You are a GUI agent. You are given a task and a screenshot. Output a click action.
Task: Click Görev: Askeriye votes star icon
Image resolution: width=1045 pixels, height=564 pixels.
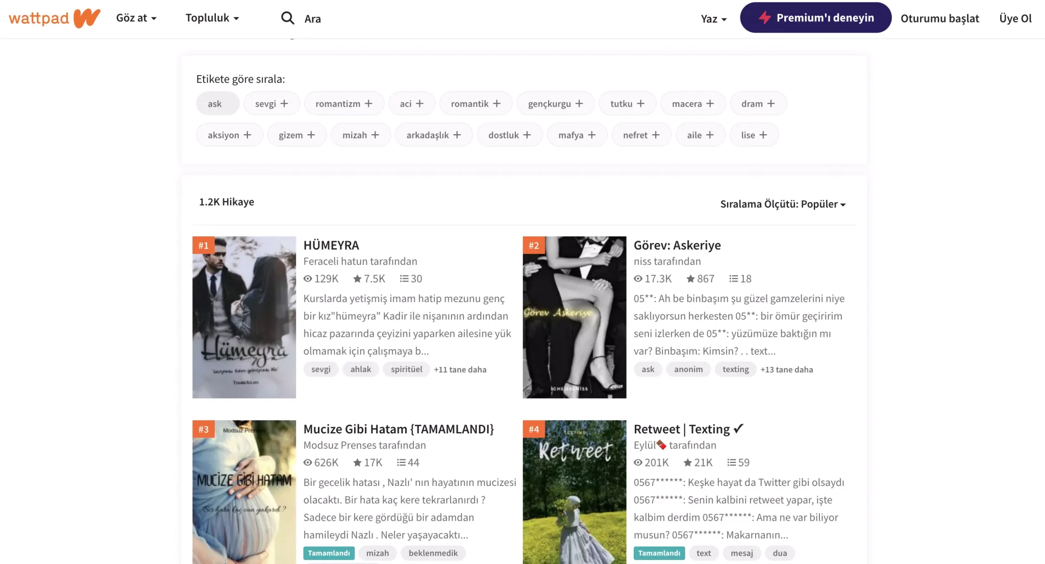pos(690,279)
